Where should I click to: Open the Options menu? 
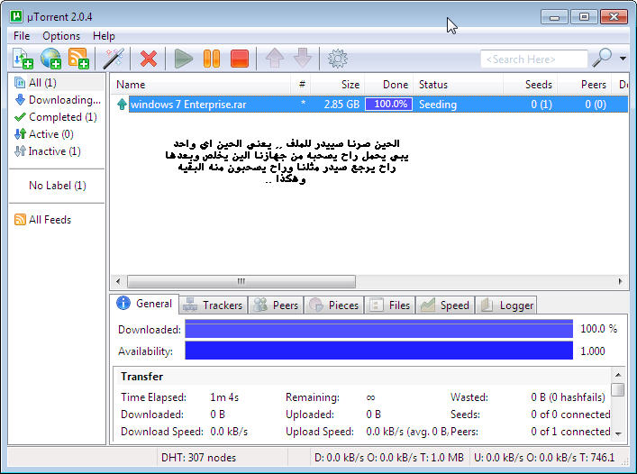coord(61,36)
